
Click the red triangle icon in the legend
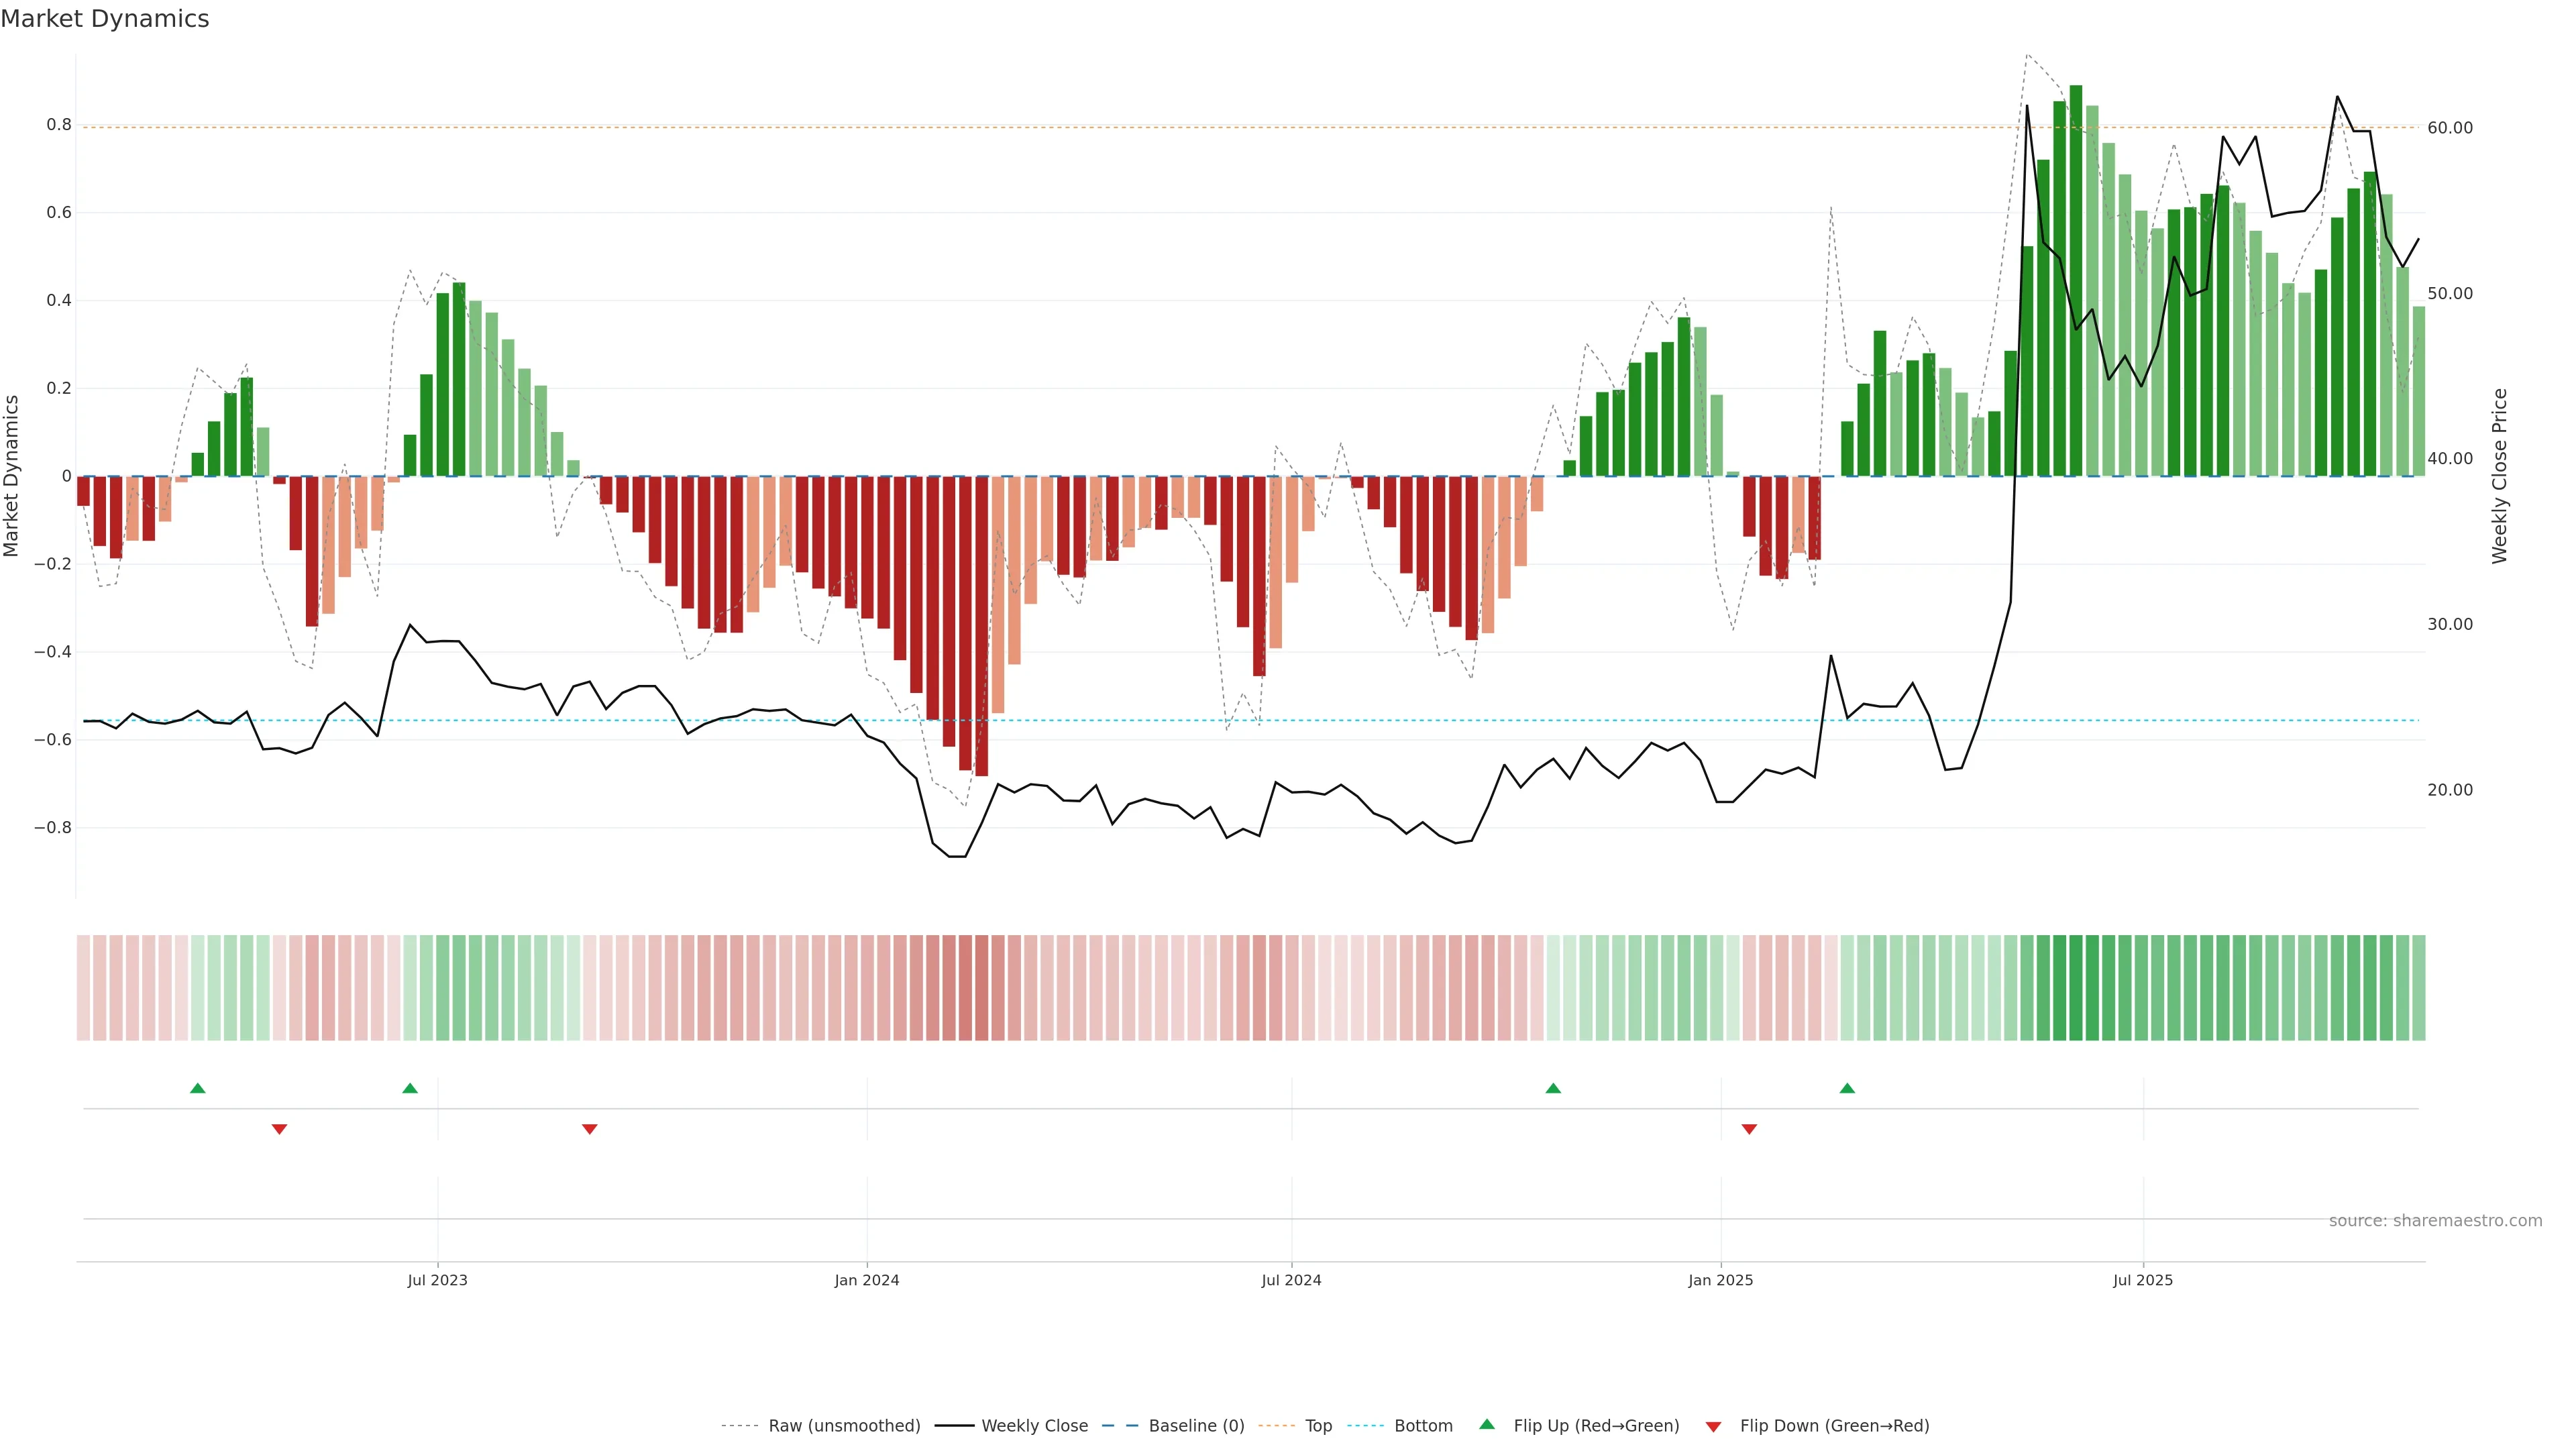pos(1713,1426)
